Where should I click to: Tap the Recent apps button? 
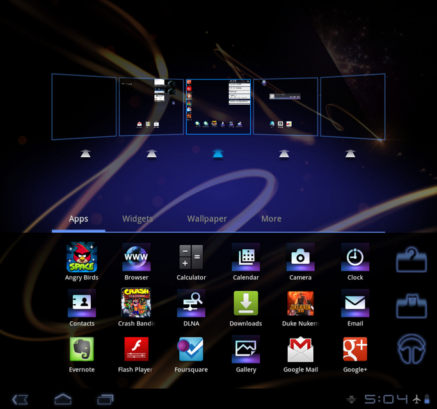pyautogui.click(x=106, y=399)
